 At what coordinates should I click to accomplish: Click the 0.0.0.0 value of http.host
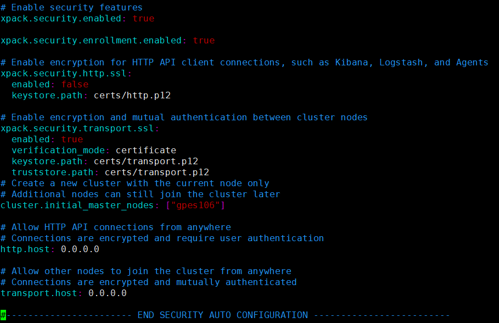click(x=80, y=249)
